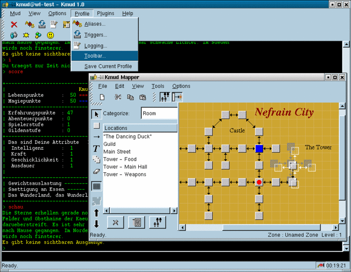Click the first icon in second toolbar row
Screen dimensions: 351x272
(14, 35)
